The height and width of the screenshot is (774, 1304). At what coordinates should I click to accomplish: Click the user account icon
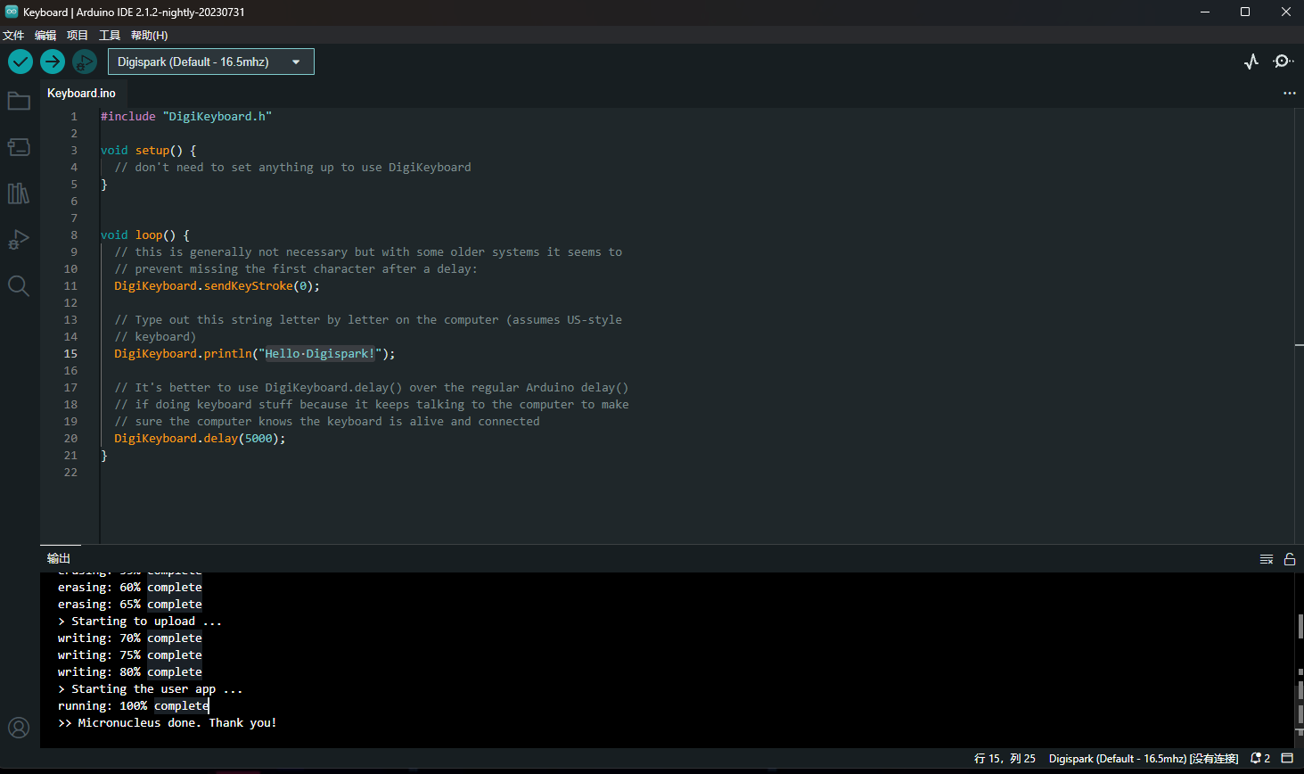coord(19,727)
